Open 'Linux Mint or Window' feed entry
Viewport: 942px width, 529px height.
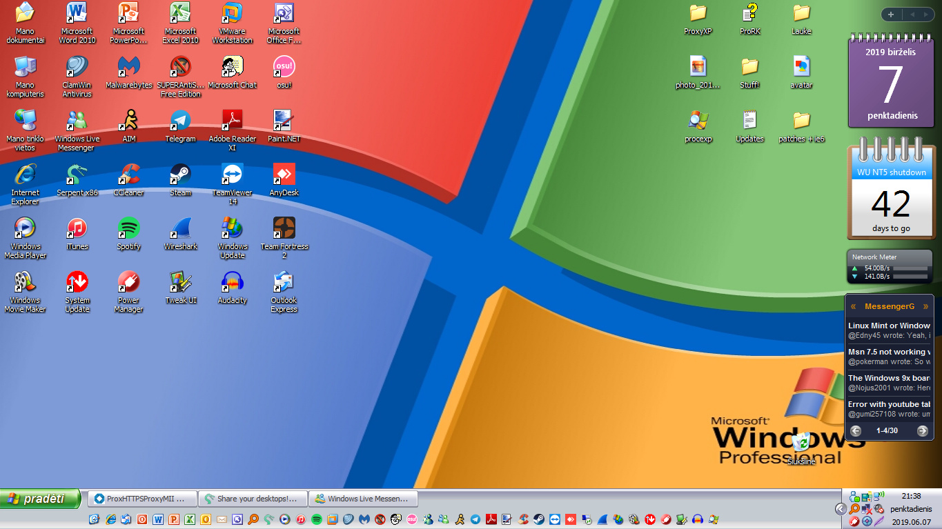(890, 330)
